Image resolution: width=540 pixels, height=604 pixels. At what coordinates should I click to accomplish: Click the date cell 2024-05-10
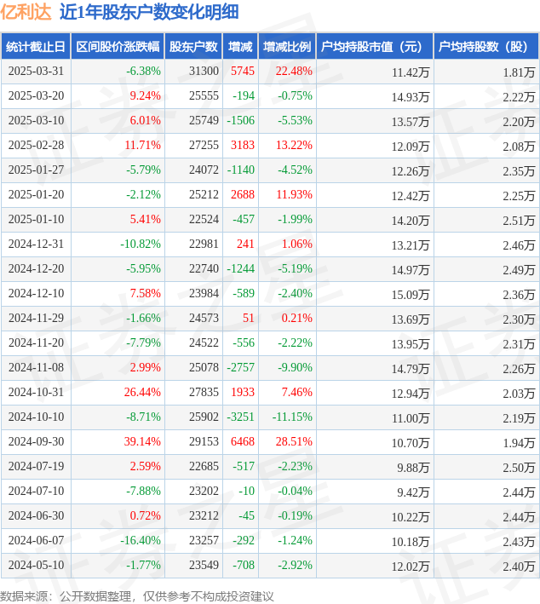36,565
